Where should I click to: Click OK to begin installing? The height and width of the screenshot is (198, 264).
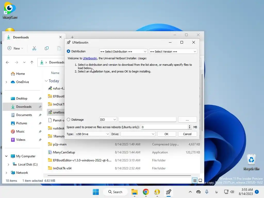click(x=166, y=134)
